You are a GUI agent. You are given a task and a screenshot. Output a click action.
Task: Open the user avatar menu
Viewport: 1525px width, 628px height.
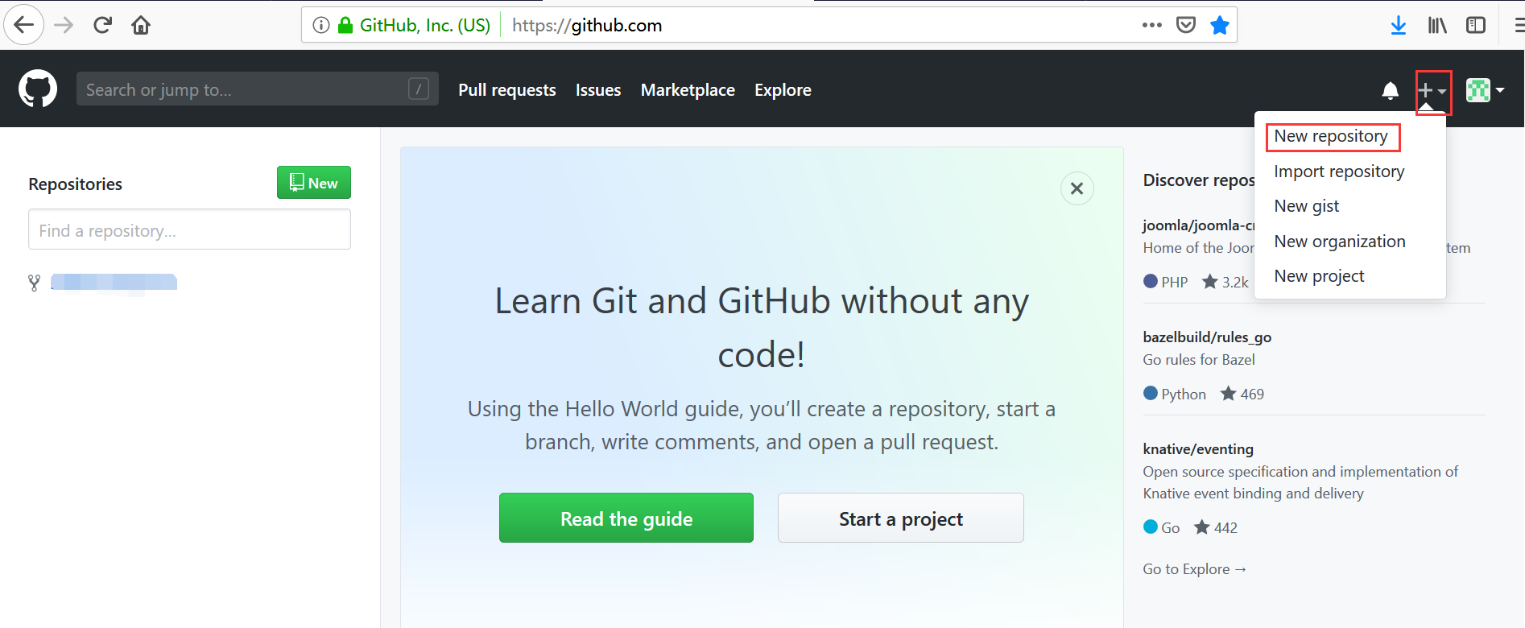[x=1485, y=90]
